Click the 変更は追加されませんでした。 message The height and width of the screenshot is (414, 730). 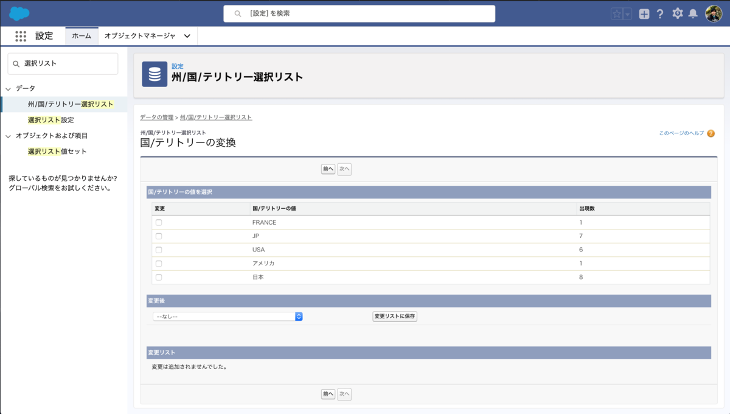coord(189,367)
